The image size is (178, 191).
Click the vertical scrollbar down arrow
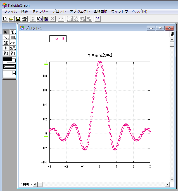[172, 180]
